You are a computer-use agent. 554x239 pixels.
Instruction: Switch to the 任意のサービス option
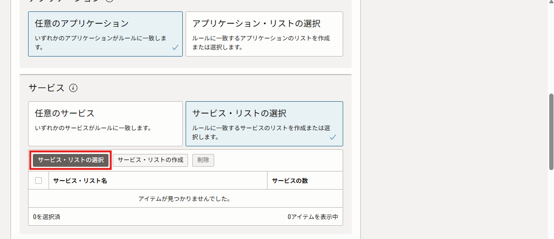(105, 123)
